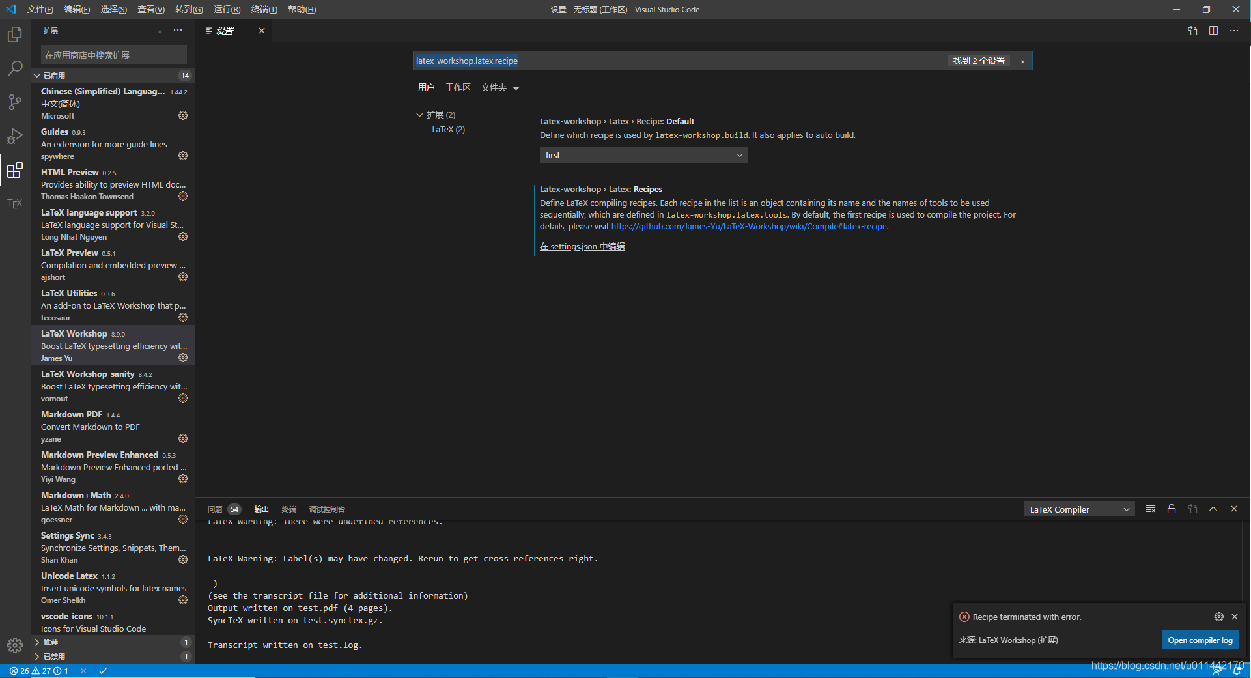Image resolution: width=1251 pixels, height=678 pixels.
Task: Open extensions view more actions menu
Action: pyautogui.click(x=178, y=31)
